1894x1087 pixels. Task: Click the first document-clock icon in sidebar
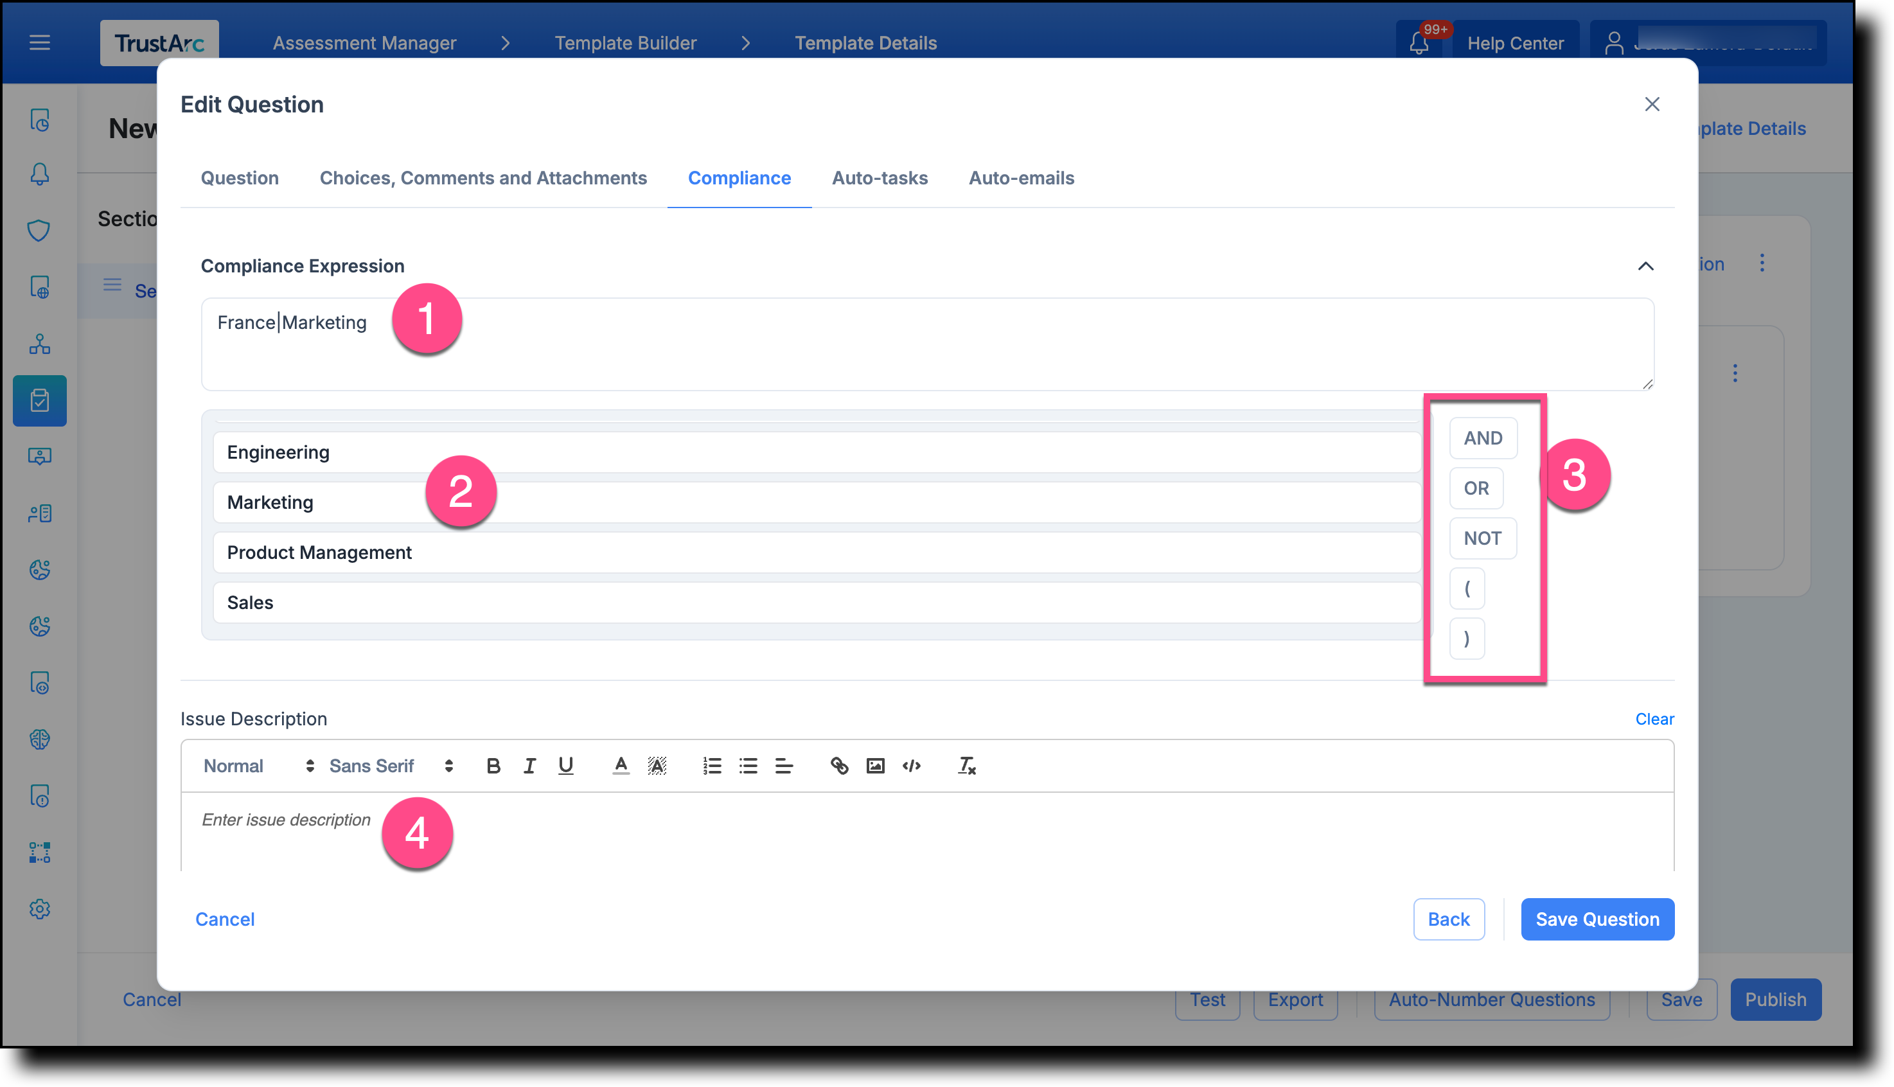(40, 119)
